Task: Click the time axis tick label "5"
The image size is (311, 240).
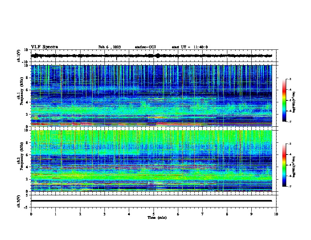Action: [x=154, y=214]
